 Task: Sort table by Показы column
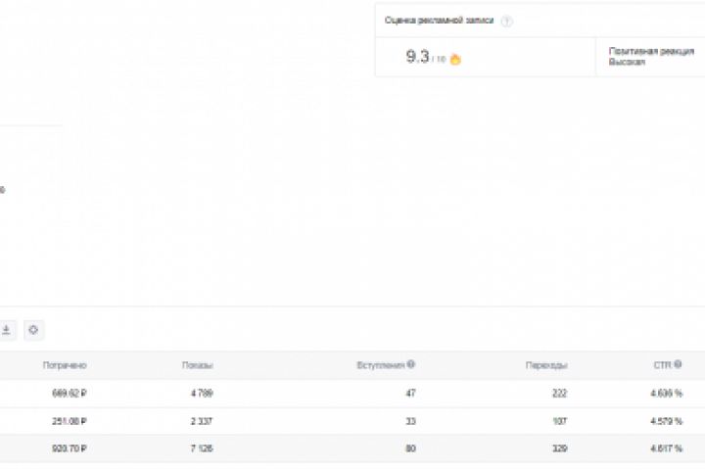pyautogui.click(x=197, y=365)
